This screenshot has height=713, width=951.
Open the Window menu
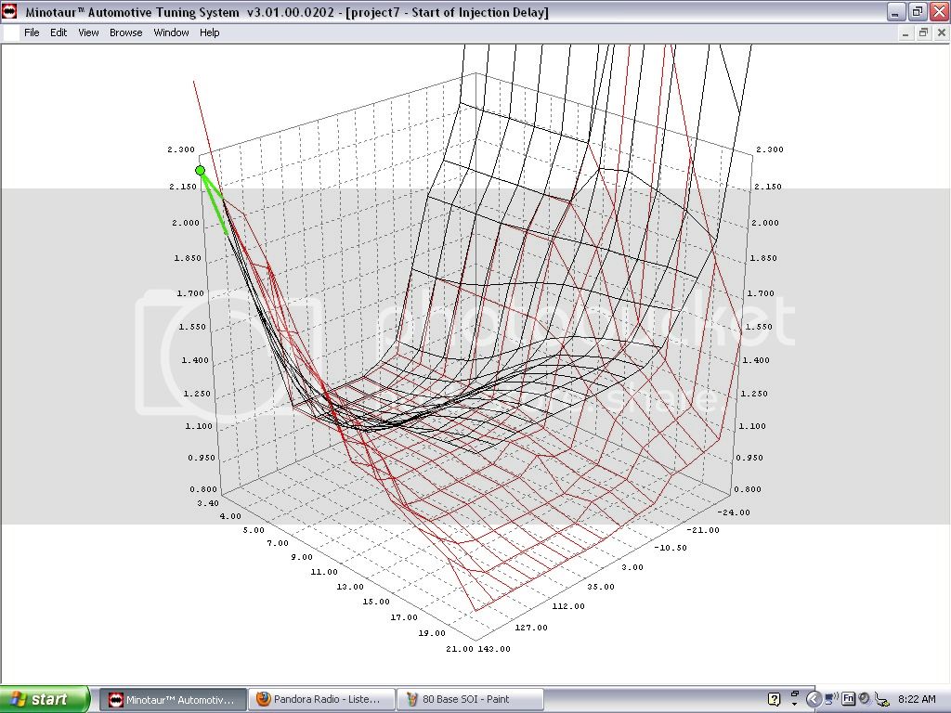[x=171, y=32]
